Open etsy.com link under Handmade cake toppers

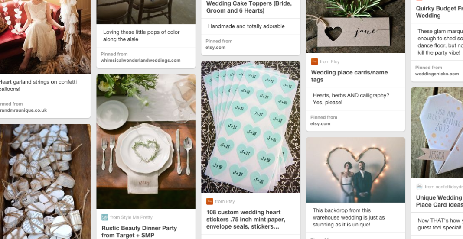(215, 48)
